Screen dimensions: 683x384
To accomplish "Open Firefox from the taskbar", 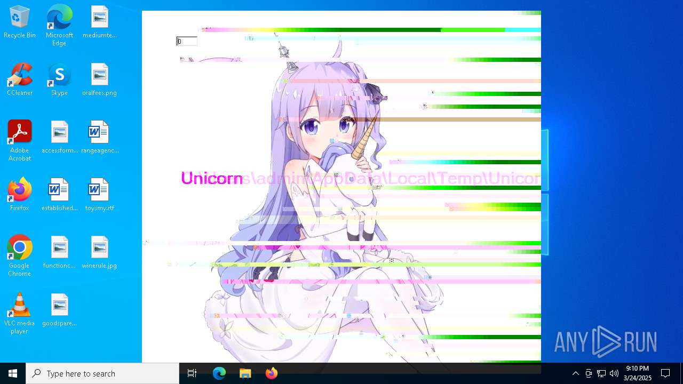I will click(272, 373).
